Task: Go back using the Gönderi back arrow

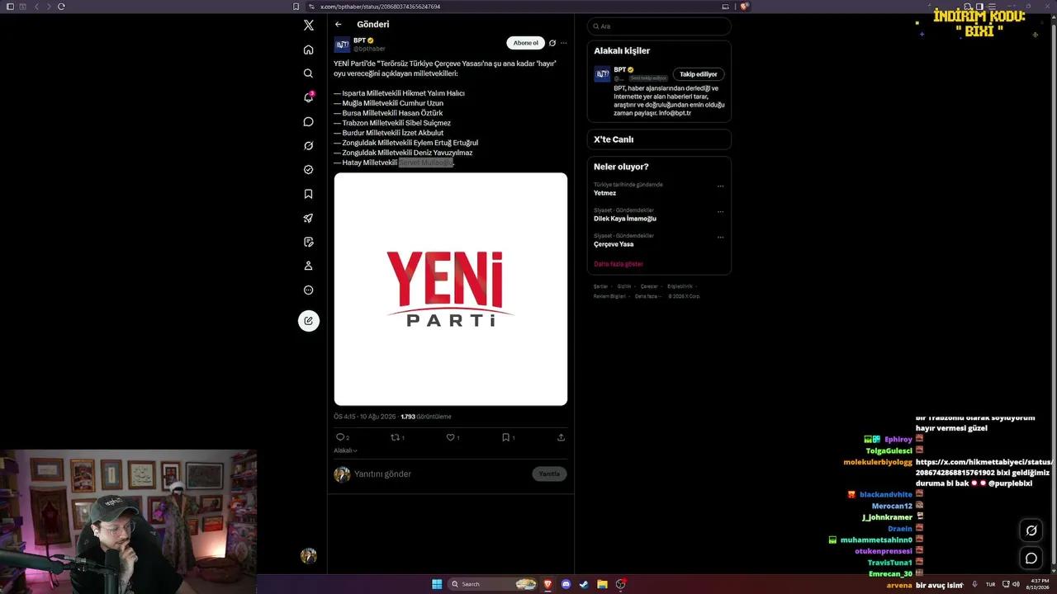Action: pyautogui.click(x=338, y=25)
